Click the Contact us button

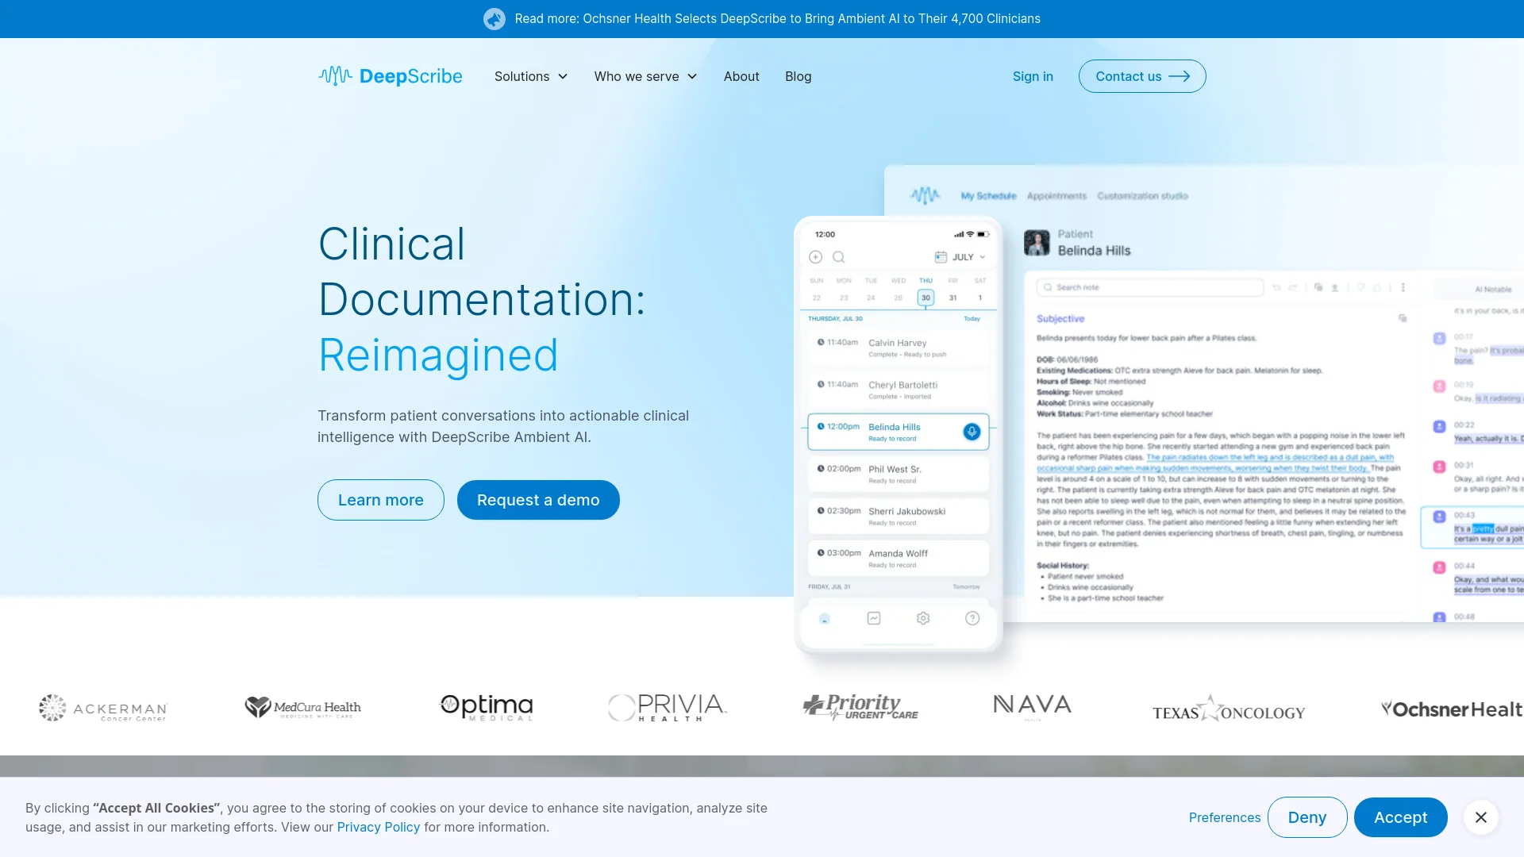click(x=1142, y=76)
